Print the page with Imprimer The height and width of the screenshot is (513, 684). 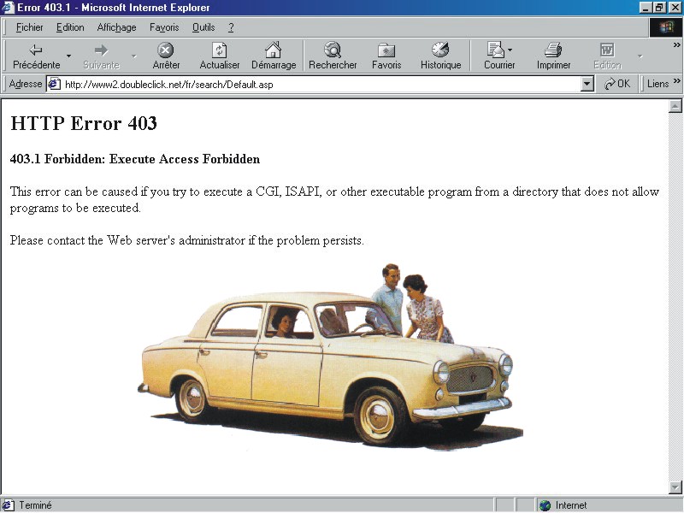coord(553,56)
